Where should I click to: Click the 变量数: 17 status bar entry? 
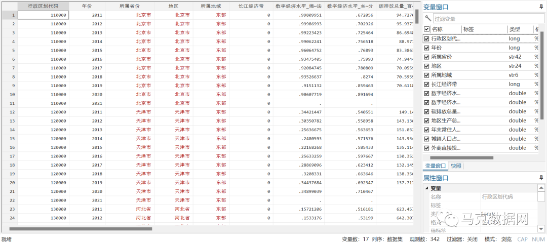coord(355,239)
